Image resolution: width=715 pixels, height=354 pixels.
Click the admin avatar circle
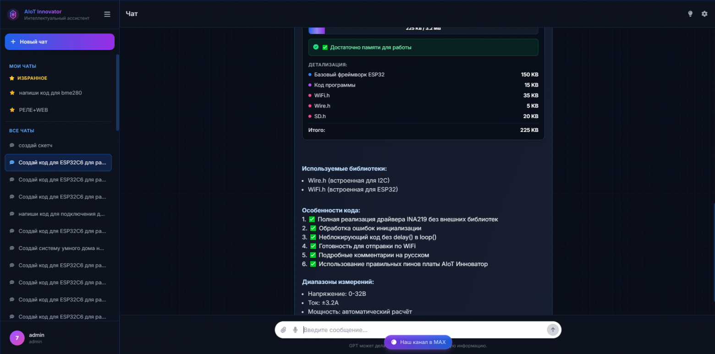coord(17,338)
